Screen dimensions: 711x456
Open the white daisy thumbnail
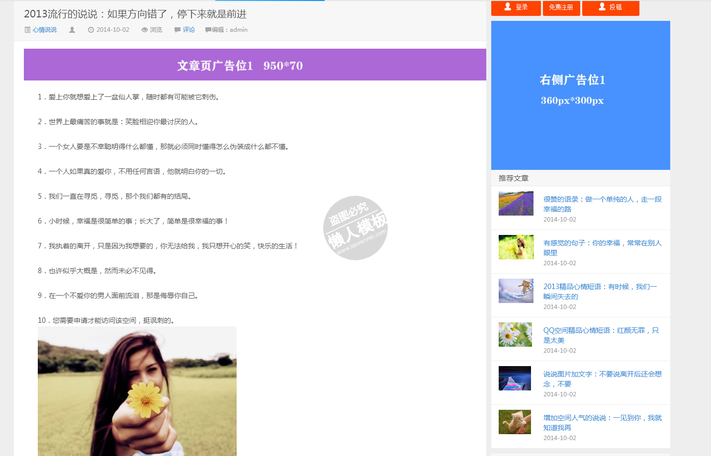tap(516, 334)
